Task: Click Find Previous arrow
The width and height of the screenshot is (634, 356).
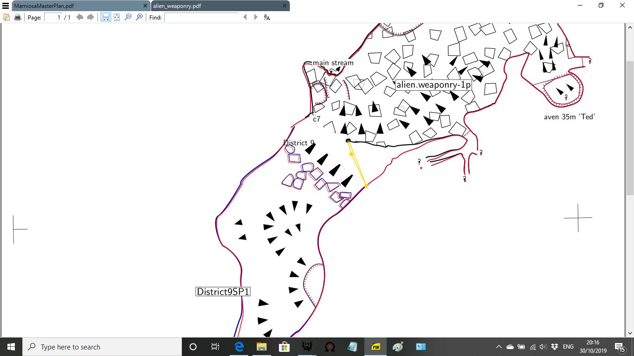Action: click(245, 17)
